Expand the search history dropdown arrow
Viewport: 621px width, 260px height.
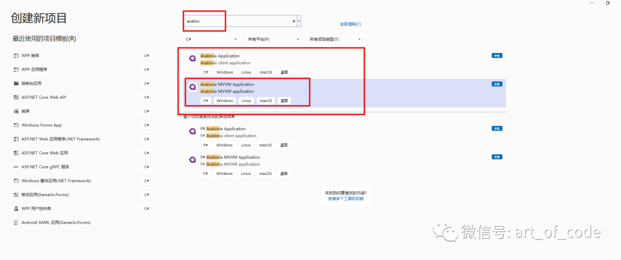pos(298,21)
